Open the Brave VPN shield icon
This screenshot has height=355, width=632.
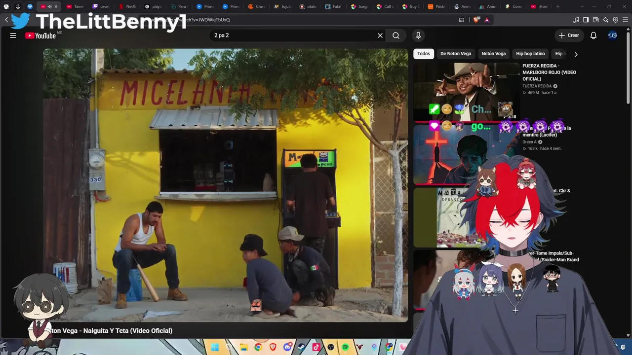tap(616, 20)
